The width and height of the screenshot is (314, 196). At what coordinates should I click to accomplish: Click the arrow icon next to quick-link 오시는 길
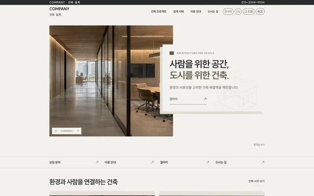click(263, 162)
